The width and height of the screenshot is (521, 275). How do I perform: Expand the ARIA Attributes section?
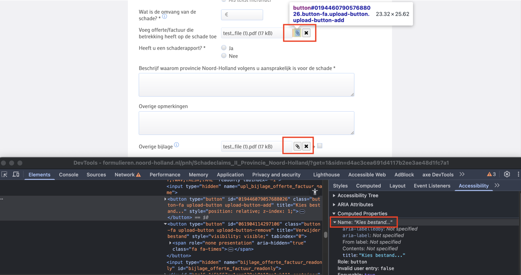pos(334,204)
